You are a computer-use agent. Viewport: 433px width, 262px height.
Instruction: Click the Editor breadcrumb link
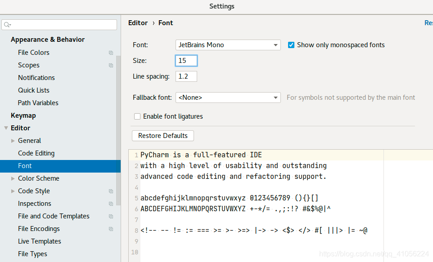pyautogui.click(x=138, y=23)
